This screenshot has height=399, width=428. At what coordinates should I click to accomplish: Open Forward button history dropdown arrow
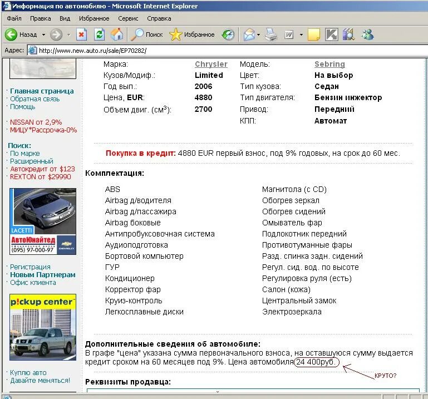69,35
